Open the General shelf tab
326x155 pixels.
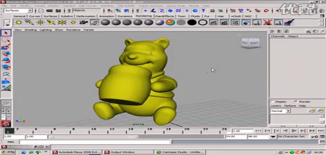19,16
